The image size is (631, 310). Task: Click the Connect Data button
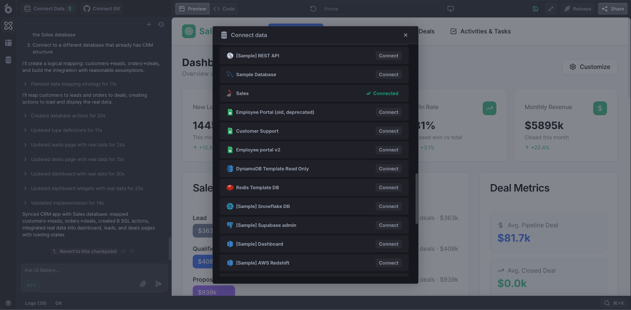48,9
